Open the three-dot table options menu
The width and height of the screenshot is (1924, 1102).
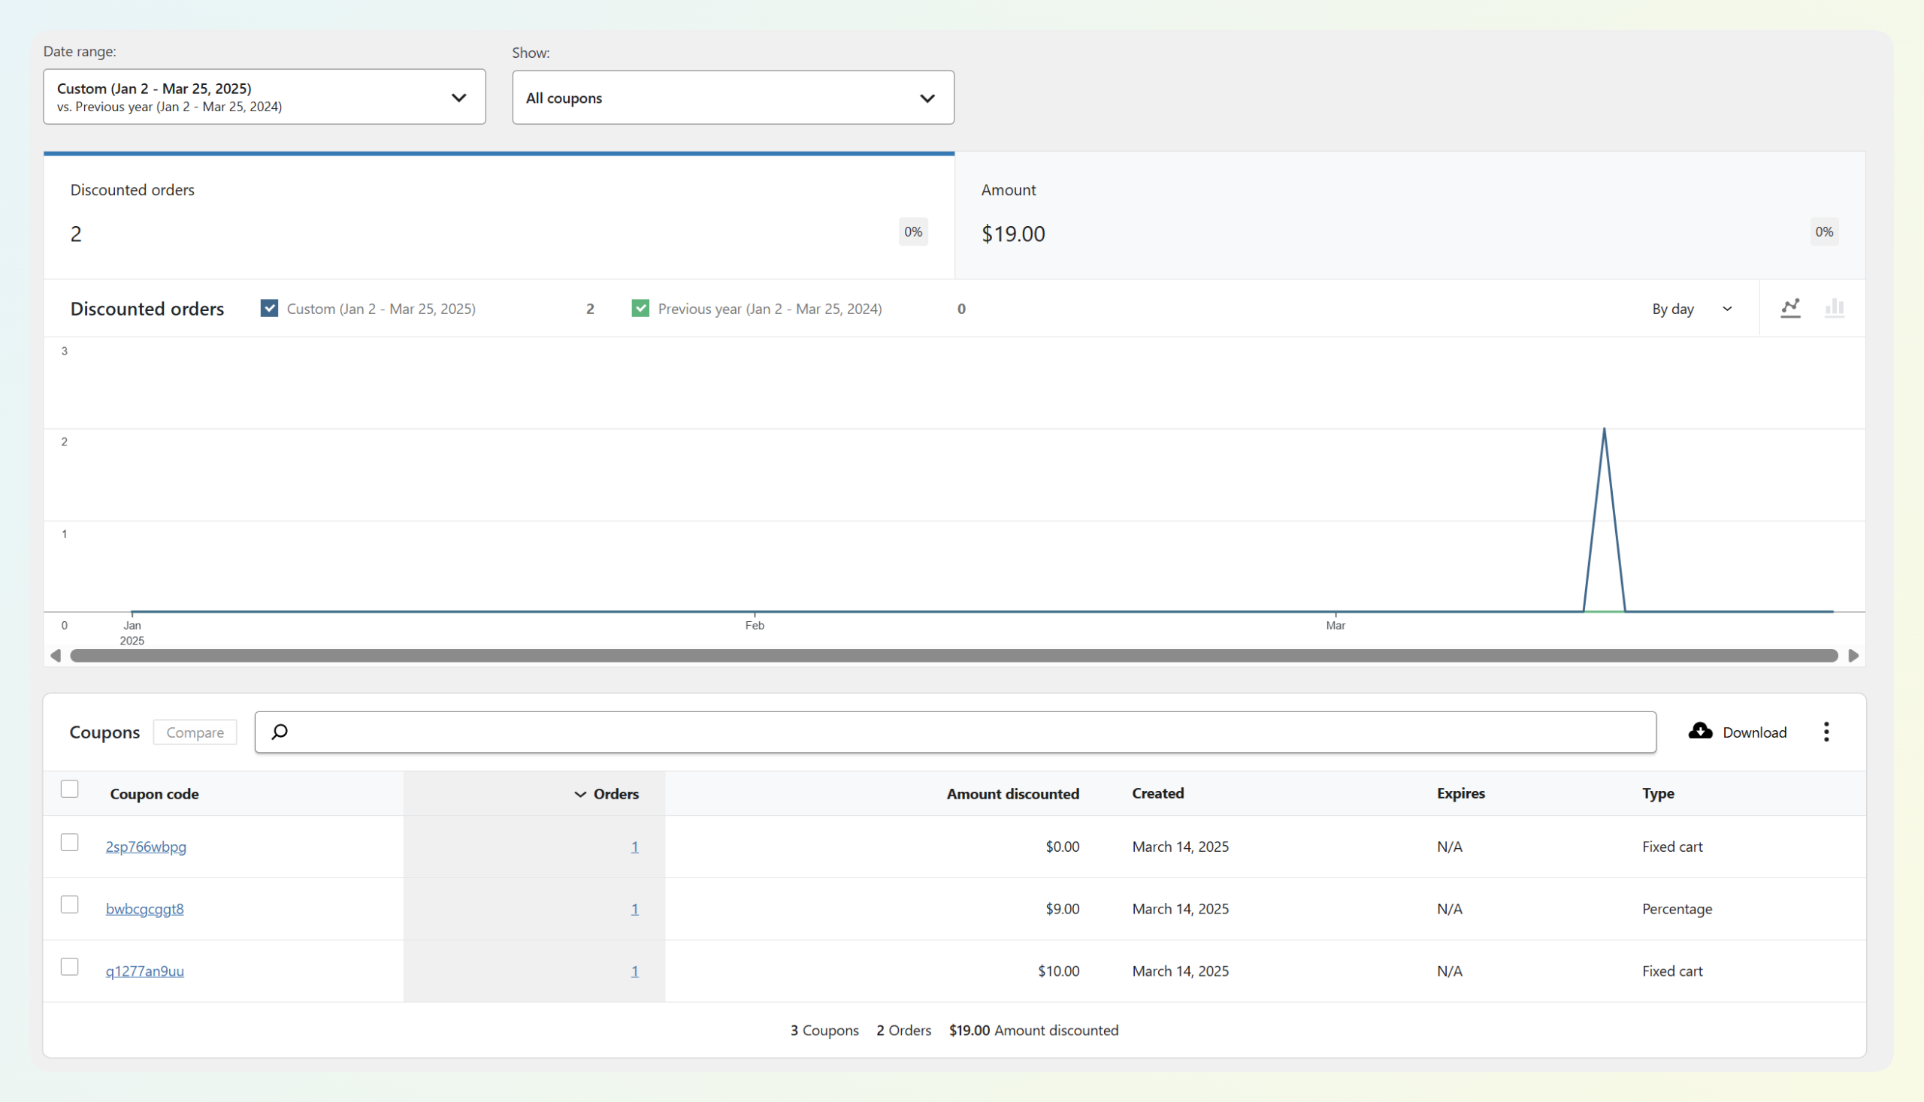(x=1826, y=732)
